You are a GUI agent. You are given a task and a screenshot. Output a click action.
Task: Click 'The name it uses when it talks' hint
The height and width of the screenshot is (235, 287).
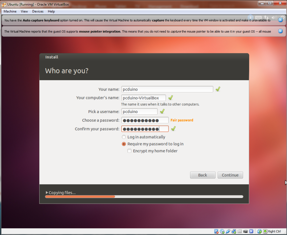coord(160,104)
